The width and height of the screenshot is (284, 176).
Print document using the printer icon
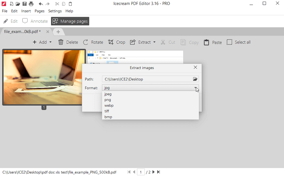pyautogui.click(x=31, y=4)
